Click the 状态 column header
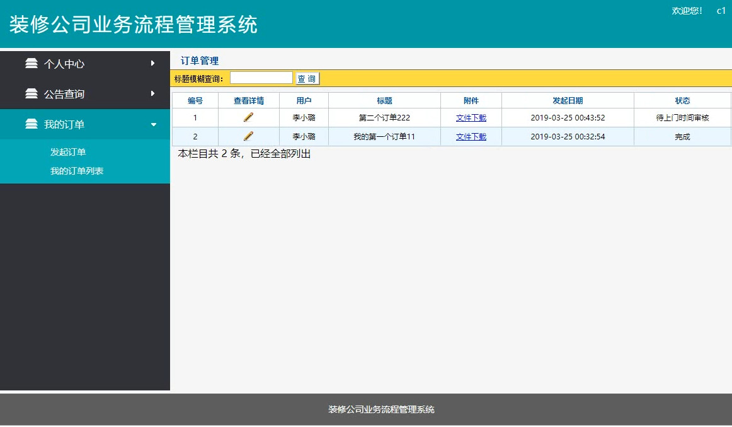This screenshot has width=732, height=427. 682,100
